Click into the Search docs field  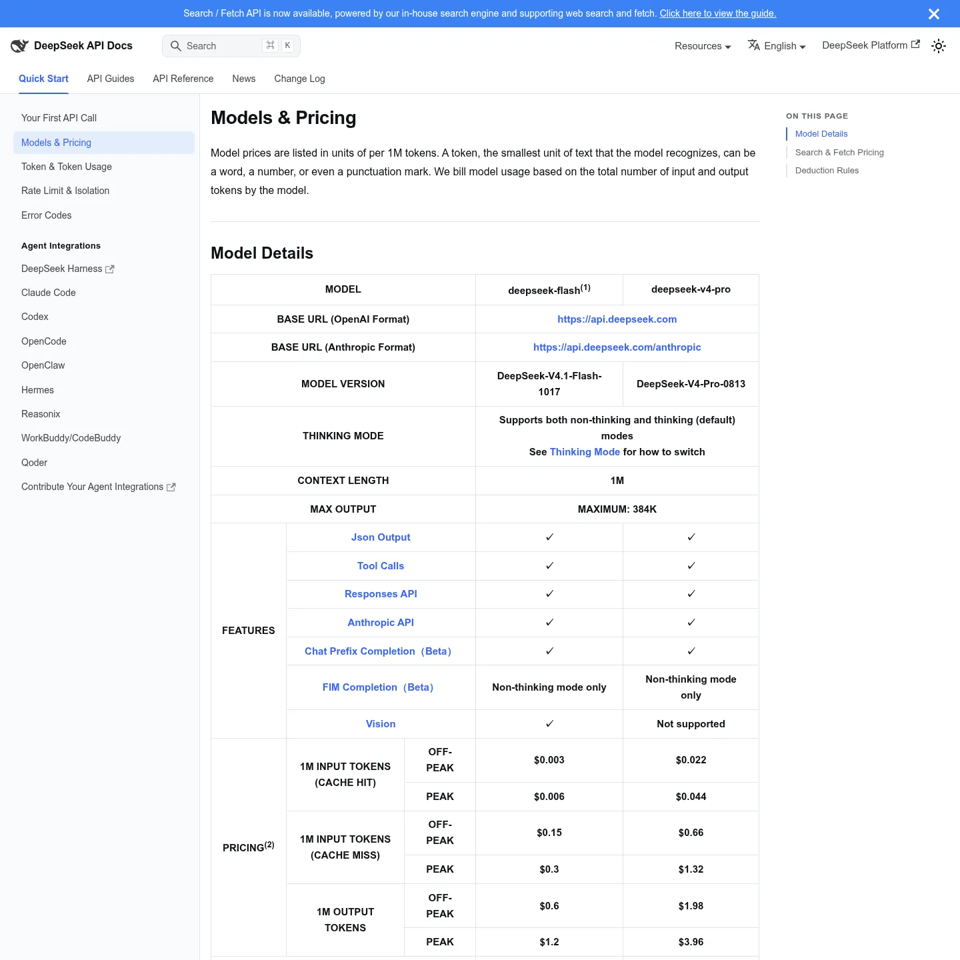(231, 46)
